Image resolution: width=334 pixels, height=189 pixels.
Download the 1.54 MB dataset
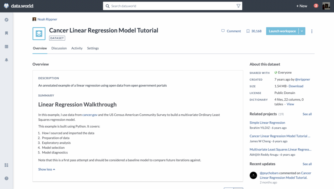coord(296,86)
